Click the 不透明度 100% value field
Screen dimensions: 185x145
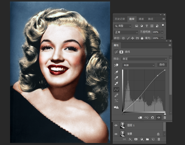click(156, 32)
